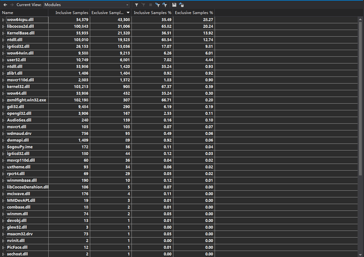Select the msacm32.drv module name
Screen dimensions: 364x257
(20, 234)
